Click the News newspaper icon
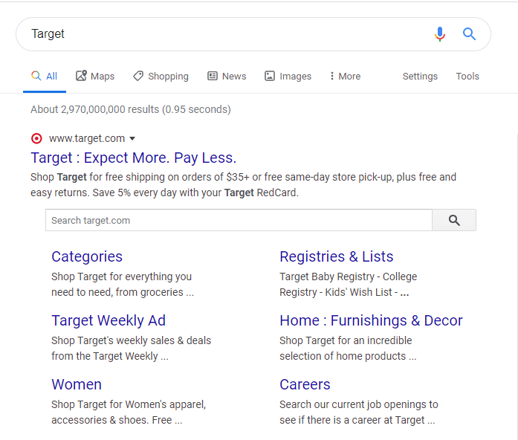The height and width of the screenshot is (440, 518). click(212, 76)
